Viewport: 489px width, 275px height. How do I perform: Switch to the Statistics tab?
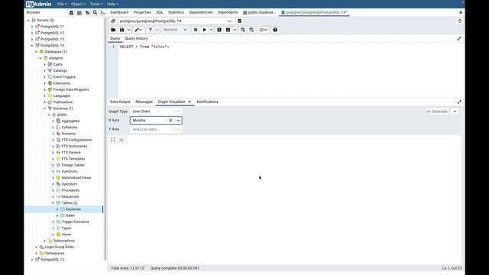click(176, 12)
